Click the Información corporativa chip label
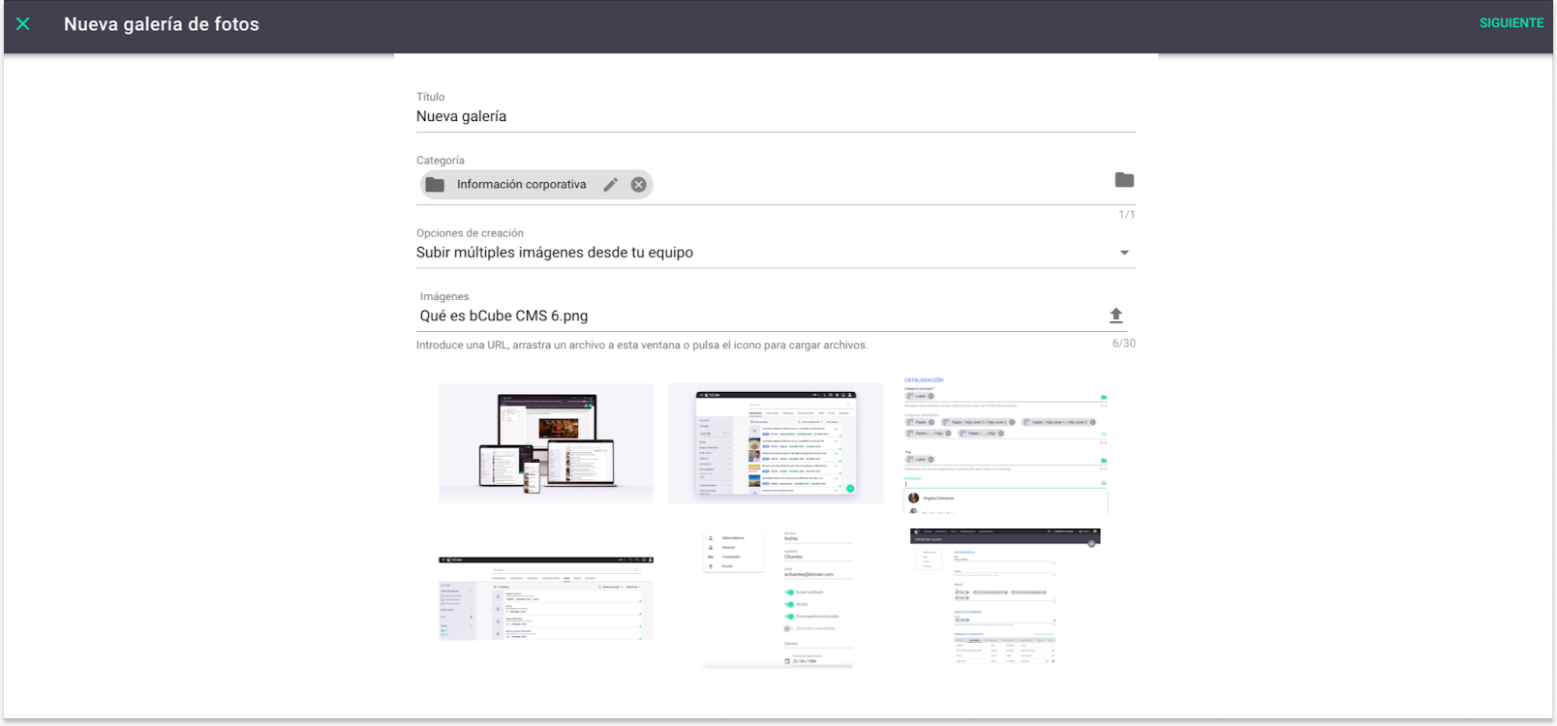The height and width of the screenshot is (726, 1557). [522, 185]
